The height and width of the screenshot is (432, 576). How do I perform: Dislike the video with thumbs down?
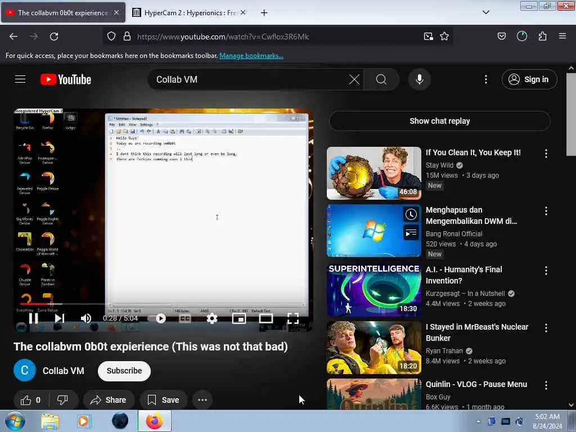coord(63,400)
